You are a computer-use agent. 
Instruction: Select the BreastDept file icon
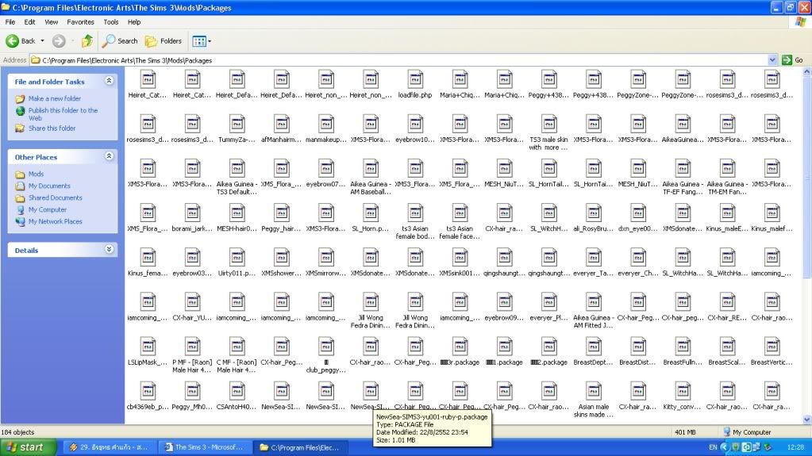(x=594, y=347)
